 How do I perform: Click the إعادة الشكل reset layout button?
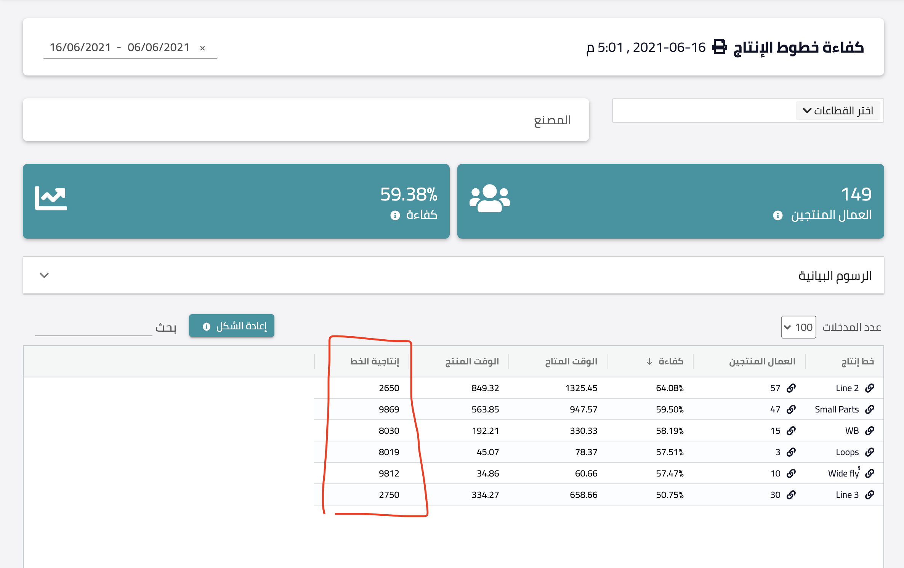[232, 326]
